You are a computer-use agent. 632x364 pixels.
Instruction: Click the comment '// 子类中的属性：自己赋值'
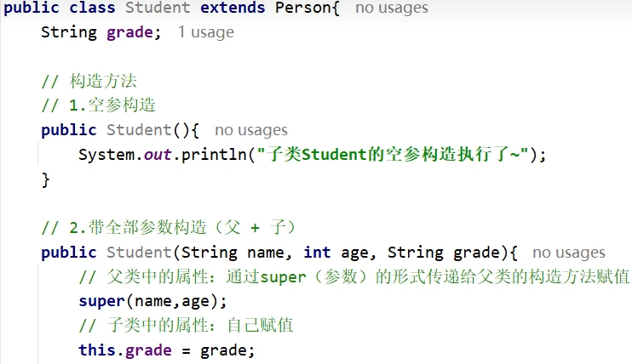pyautogui.click(x=186, y=326)
